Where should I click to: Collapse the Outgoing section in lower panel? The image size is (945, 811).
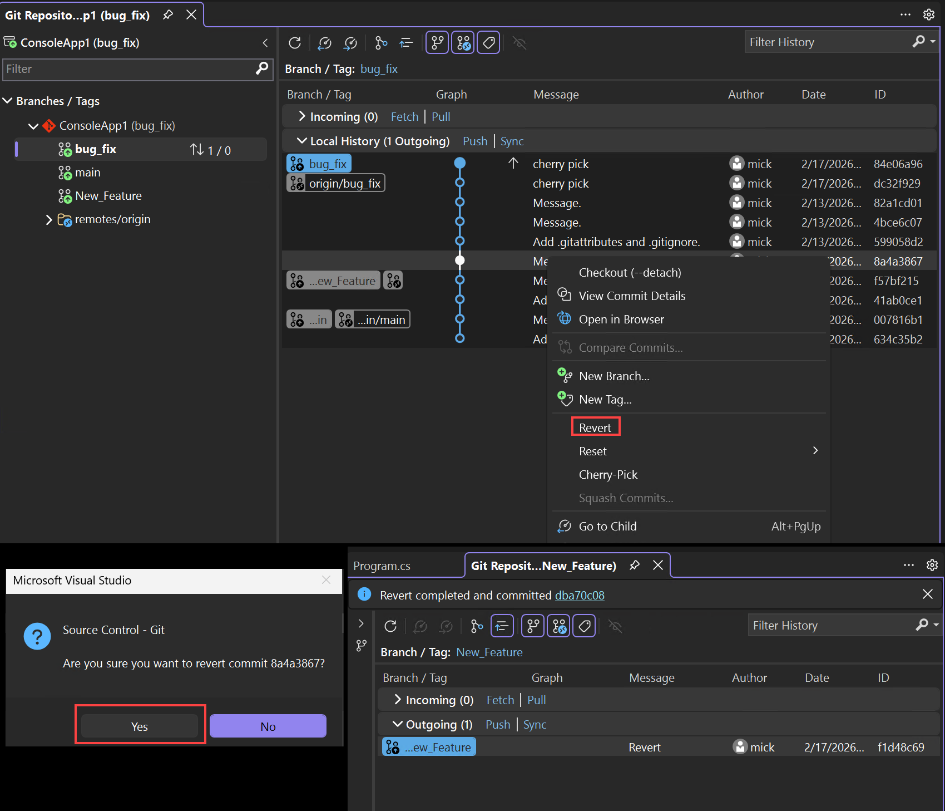point(398,724)
